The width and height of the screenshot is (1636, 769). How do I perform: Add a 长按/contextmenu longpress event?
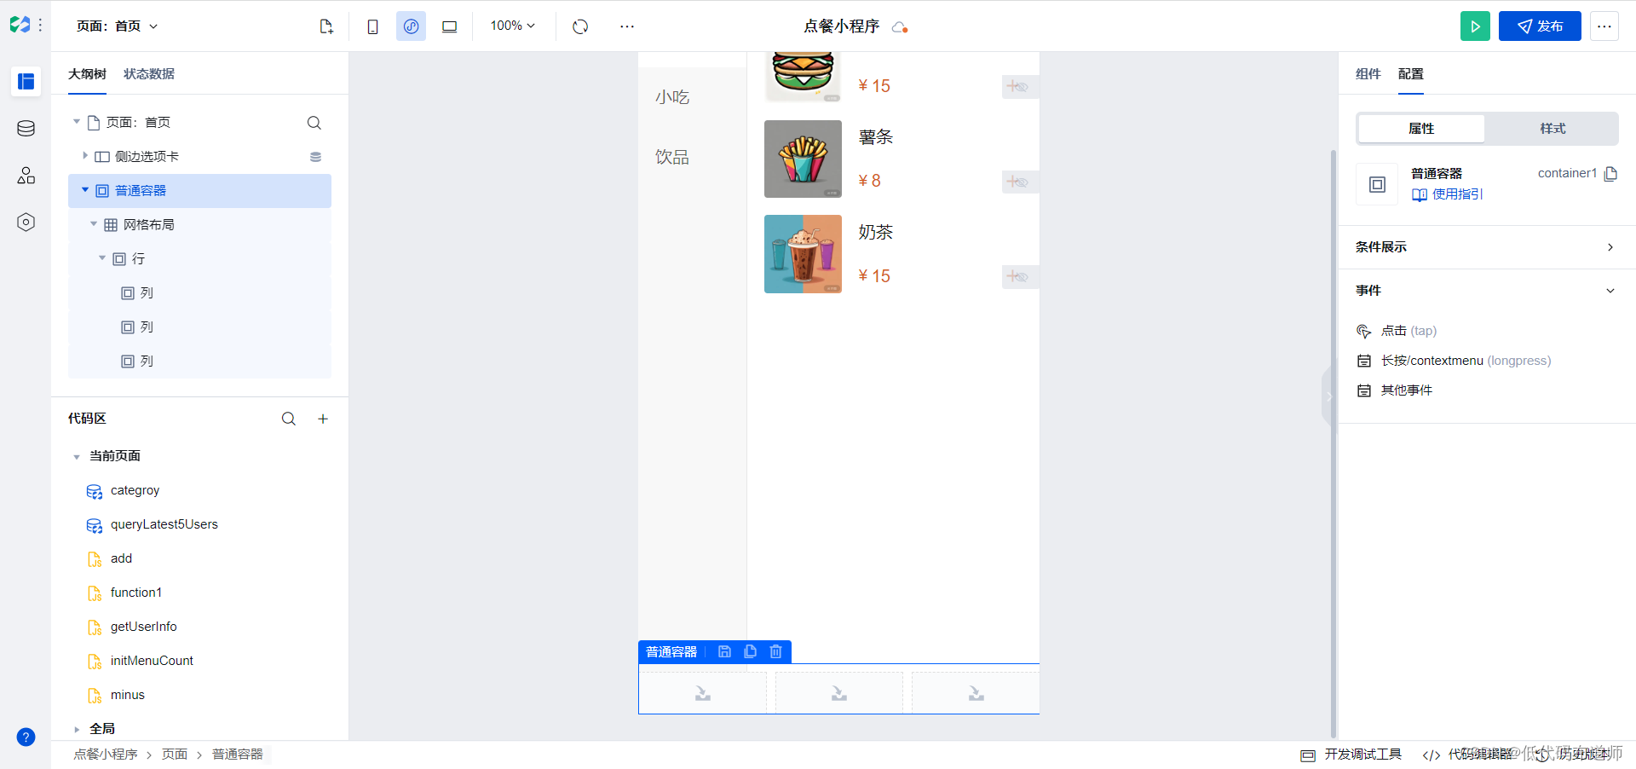coord(1454,361)
